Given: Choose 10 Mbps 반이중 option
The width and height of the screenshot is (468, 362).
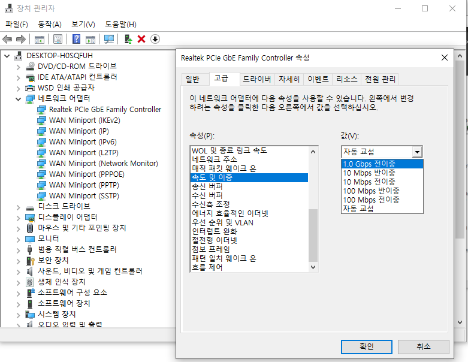Looking at the screenshot, I should pyautogui.click(x=382, y=173).
